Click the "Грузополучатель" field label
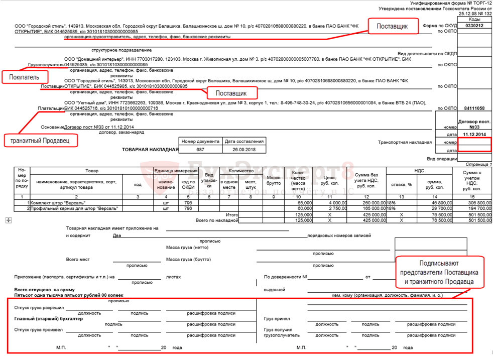Screen dimensions: 493x356 46,65
